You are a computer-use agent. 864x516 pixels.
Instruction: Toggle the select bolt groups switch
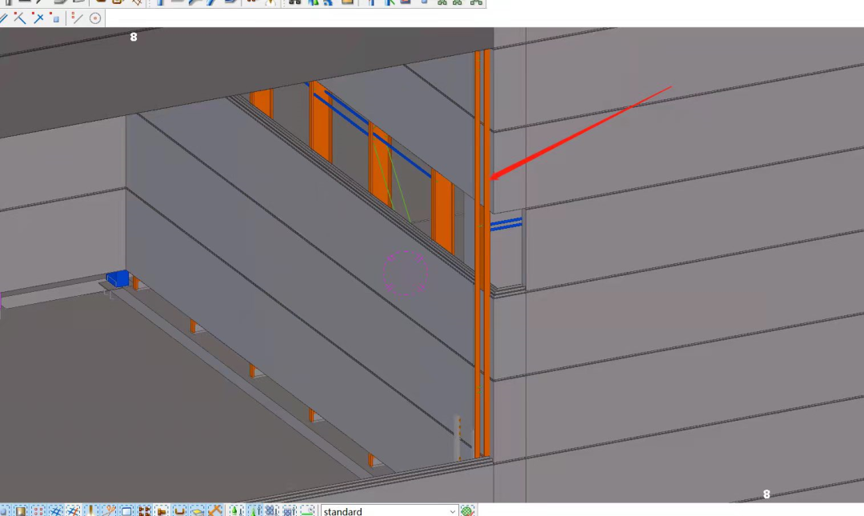tap(144, 511)
